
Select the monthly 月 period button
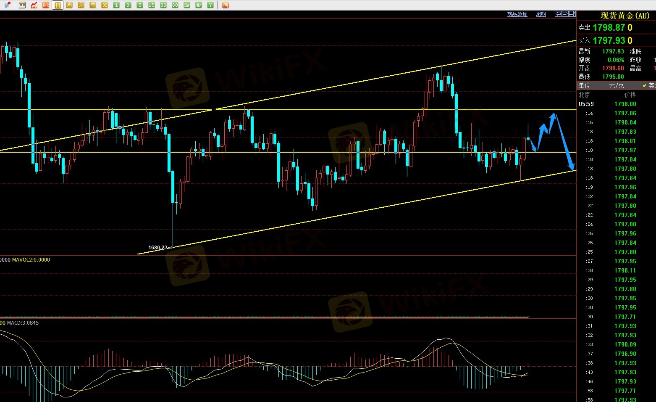tap(81, 5)
